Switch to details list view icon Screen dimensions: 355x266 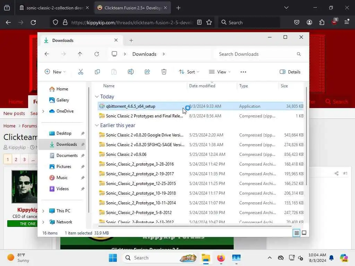[297, 233]
